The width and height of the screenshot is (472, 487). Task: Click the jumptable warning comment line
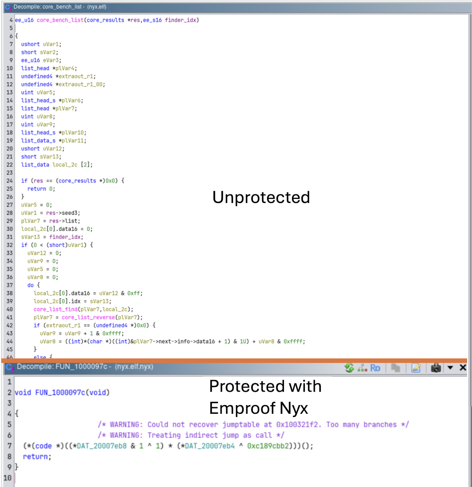coord(253,424)
